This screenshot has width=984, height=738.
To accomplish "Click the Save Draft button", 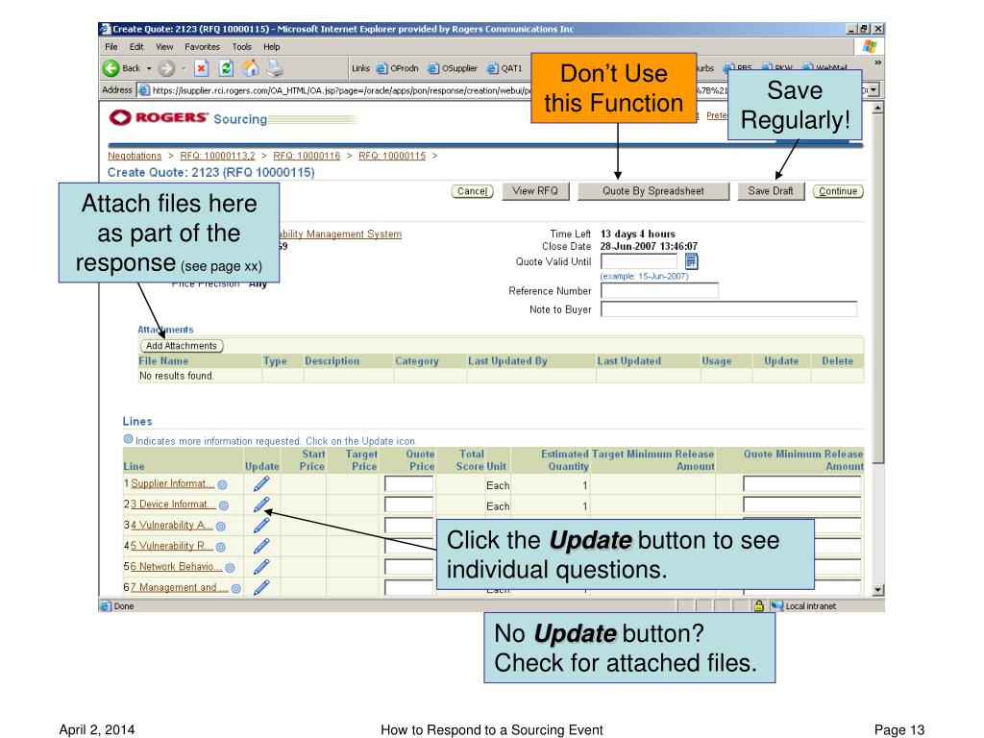I will (x=771, y=191).
